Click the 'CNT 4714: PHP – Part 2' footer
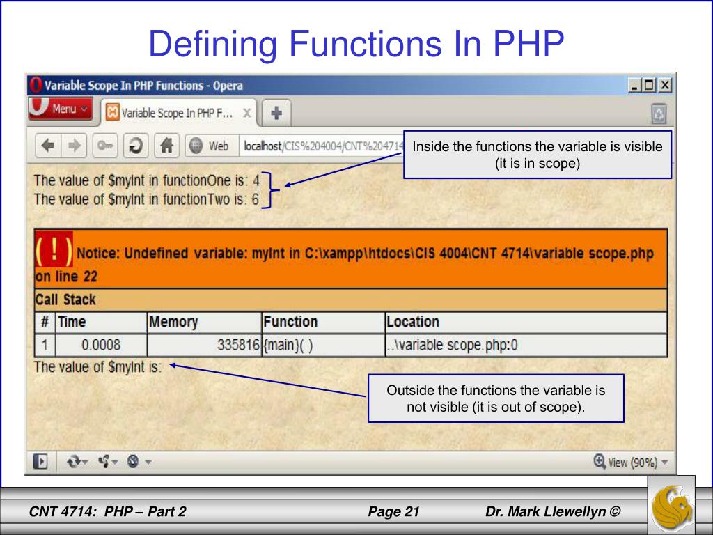 click(x=107, y=511)
